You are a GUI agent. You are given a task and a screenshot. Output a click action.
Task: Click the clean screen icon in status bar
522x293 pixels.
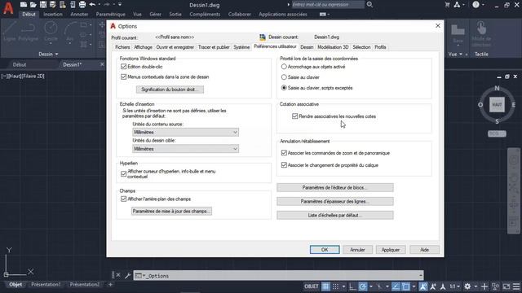[507, 286]
